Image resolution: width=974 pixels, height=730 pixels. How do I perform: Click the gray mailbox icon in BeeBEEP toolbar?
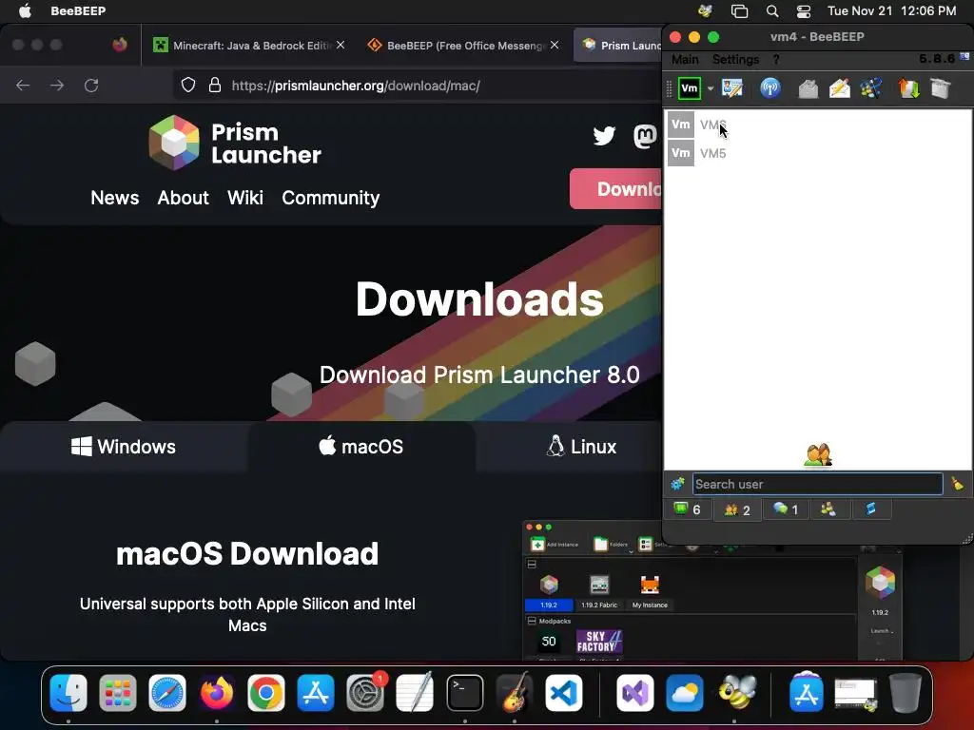click(808, 88)
